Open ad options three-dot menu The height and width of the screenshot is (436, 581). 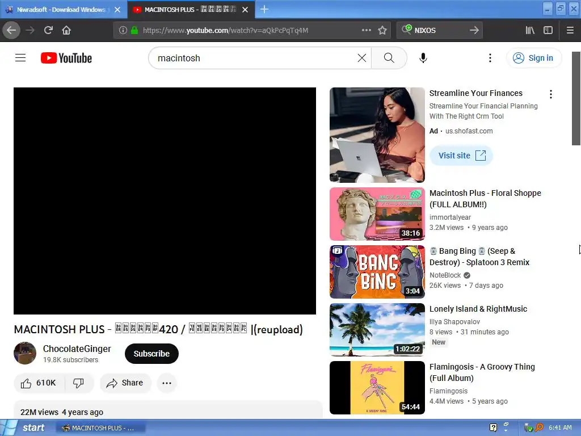(x=550, y=94)
